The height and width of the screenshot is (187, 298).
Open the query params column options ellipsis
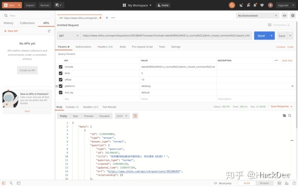click(276, 61)
